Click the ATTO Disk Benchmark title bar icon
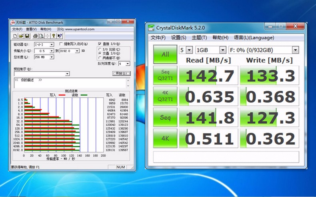The image size is (316, 197). (13, 22)
